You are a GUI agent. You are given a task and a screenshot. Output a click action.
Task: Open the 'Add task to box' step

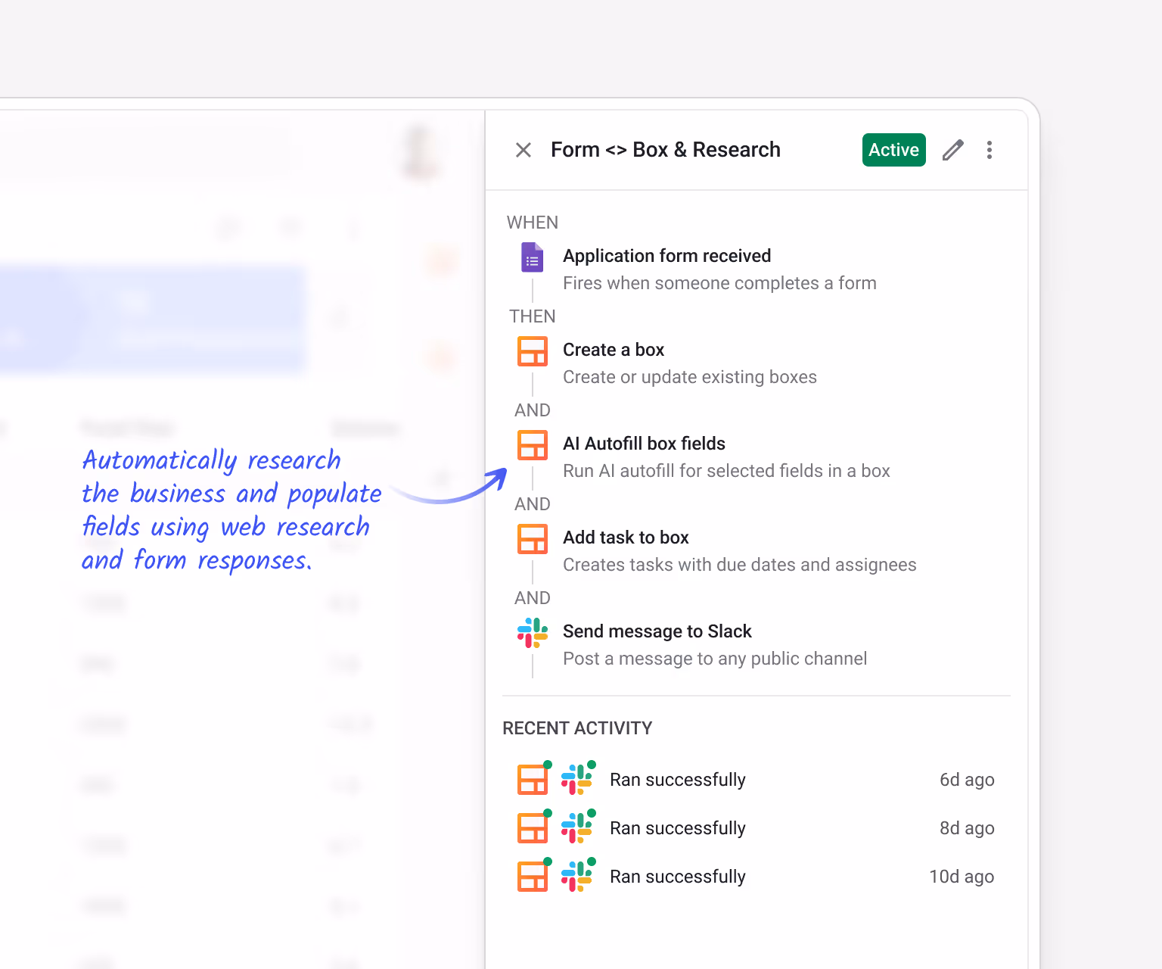click(x=626, y=537)
